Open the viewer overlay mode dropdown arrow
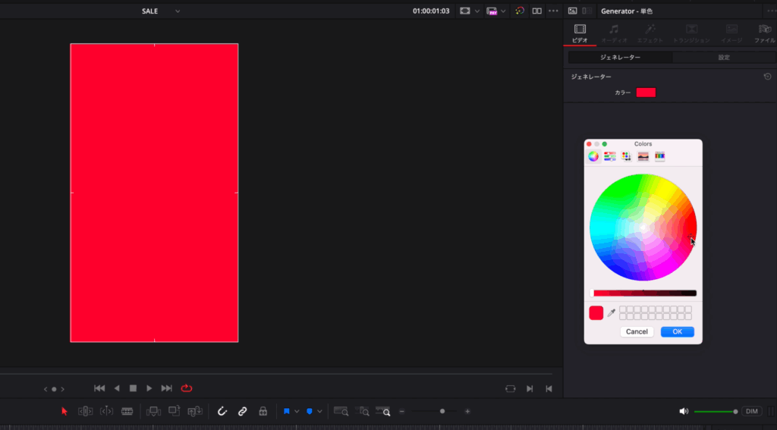Screen dimensions: 777x430 point(477,11)
